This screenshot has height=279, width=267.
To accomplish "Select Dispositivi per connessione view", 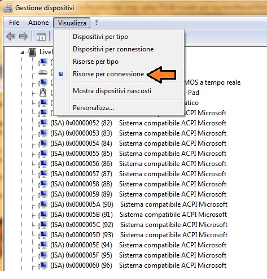I will coord(113,49).
